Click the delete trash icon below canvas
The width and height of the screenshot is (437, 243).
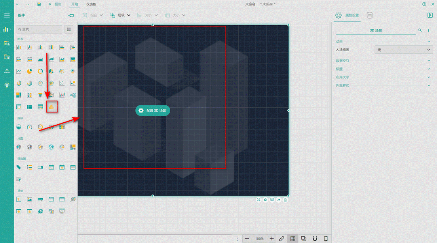click(285, 200)
